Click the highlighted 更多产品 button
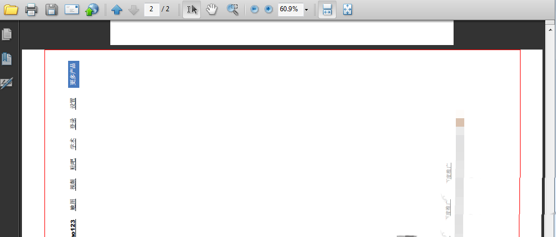The height and width of the screenshot is (237, 556). (x=73, y=74)
